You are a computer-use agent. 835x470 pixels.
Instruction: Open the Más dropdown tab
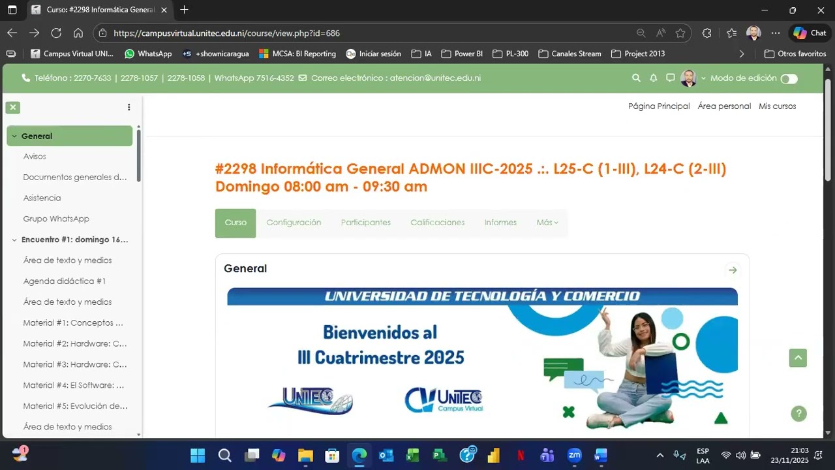click(547, 223)
